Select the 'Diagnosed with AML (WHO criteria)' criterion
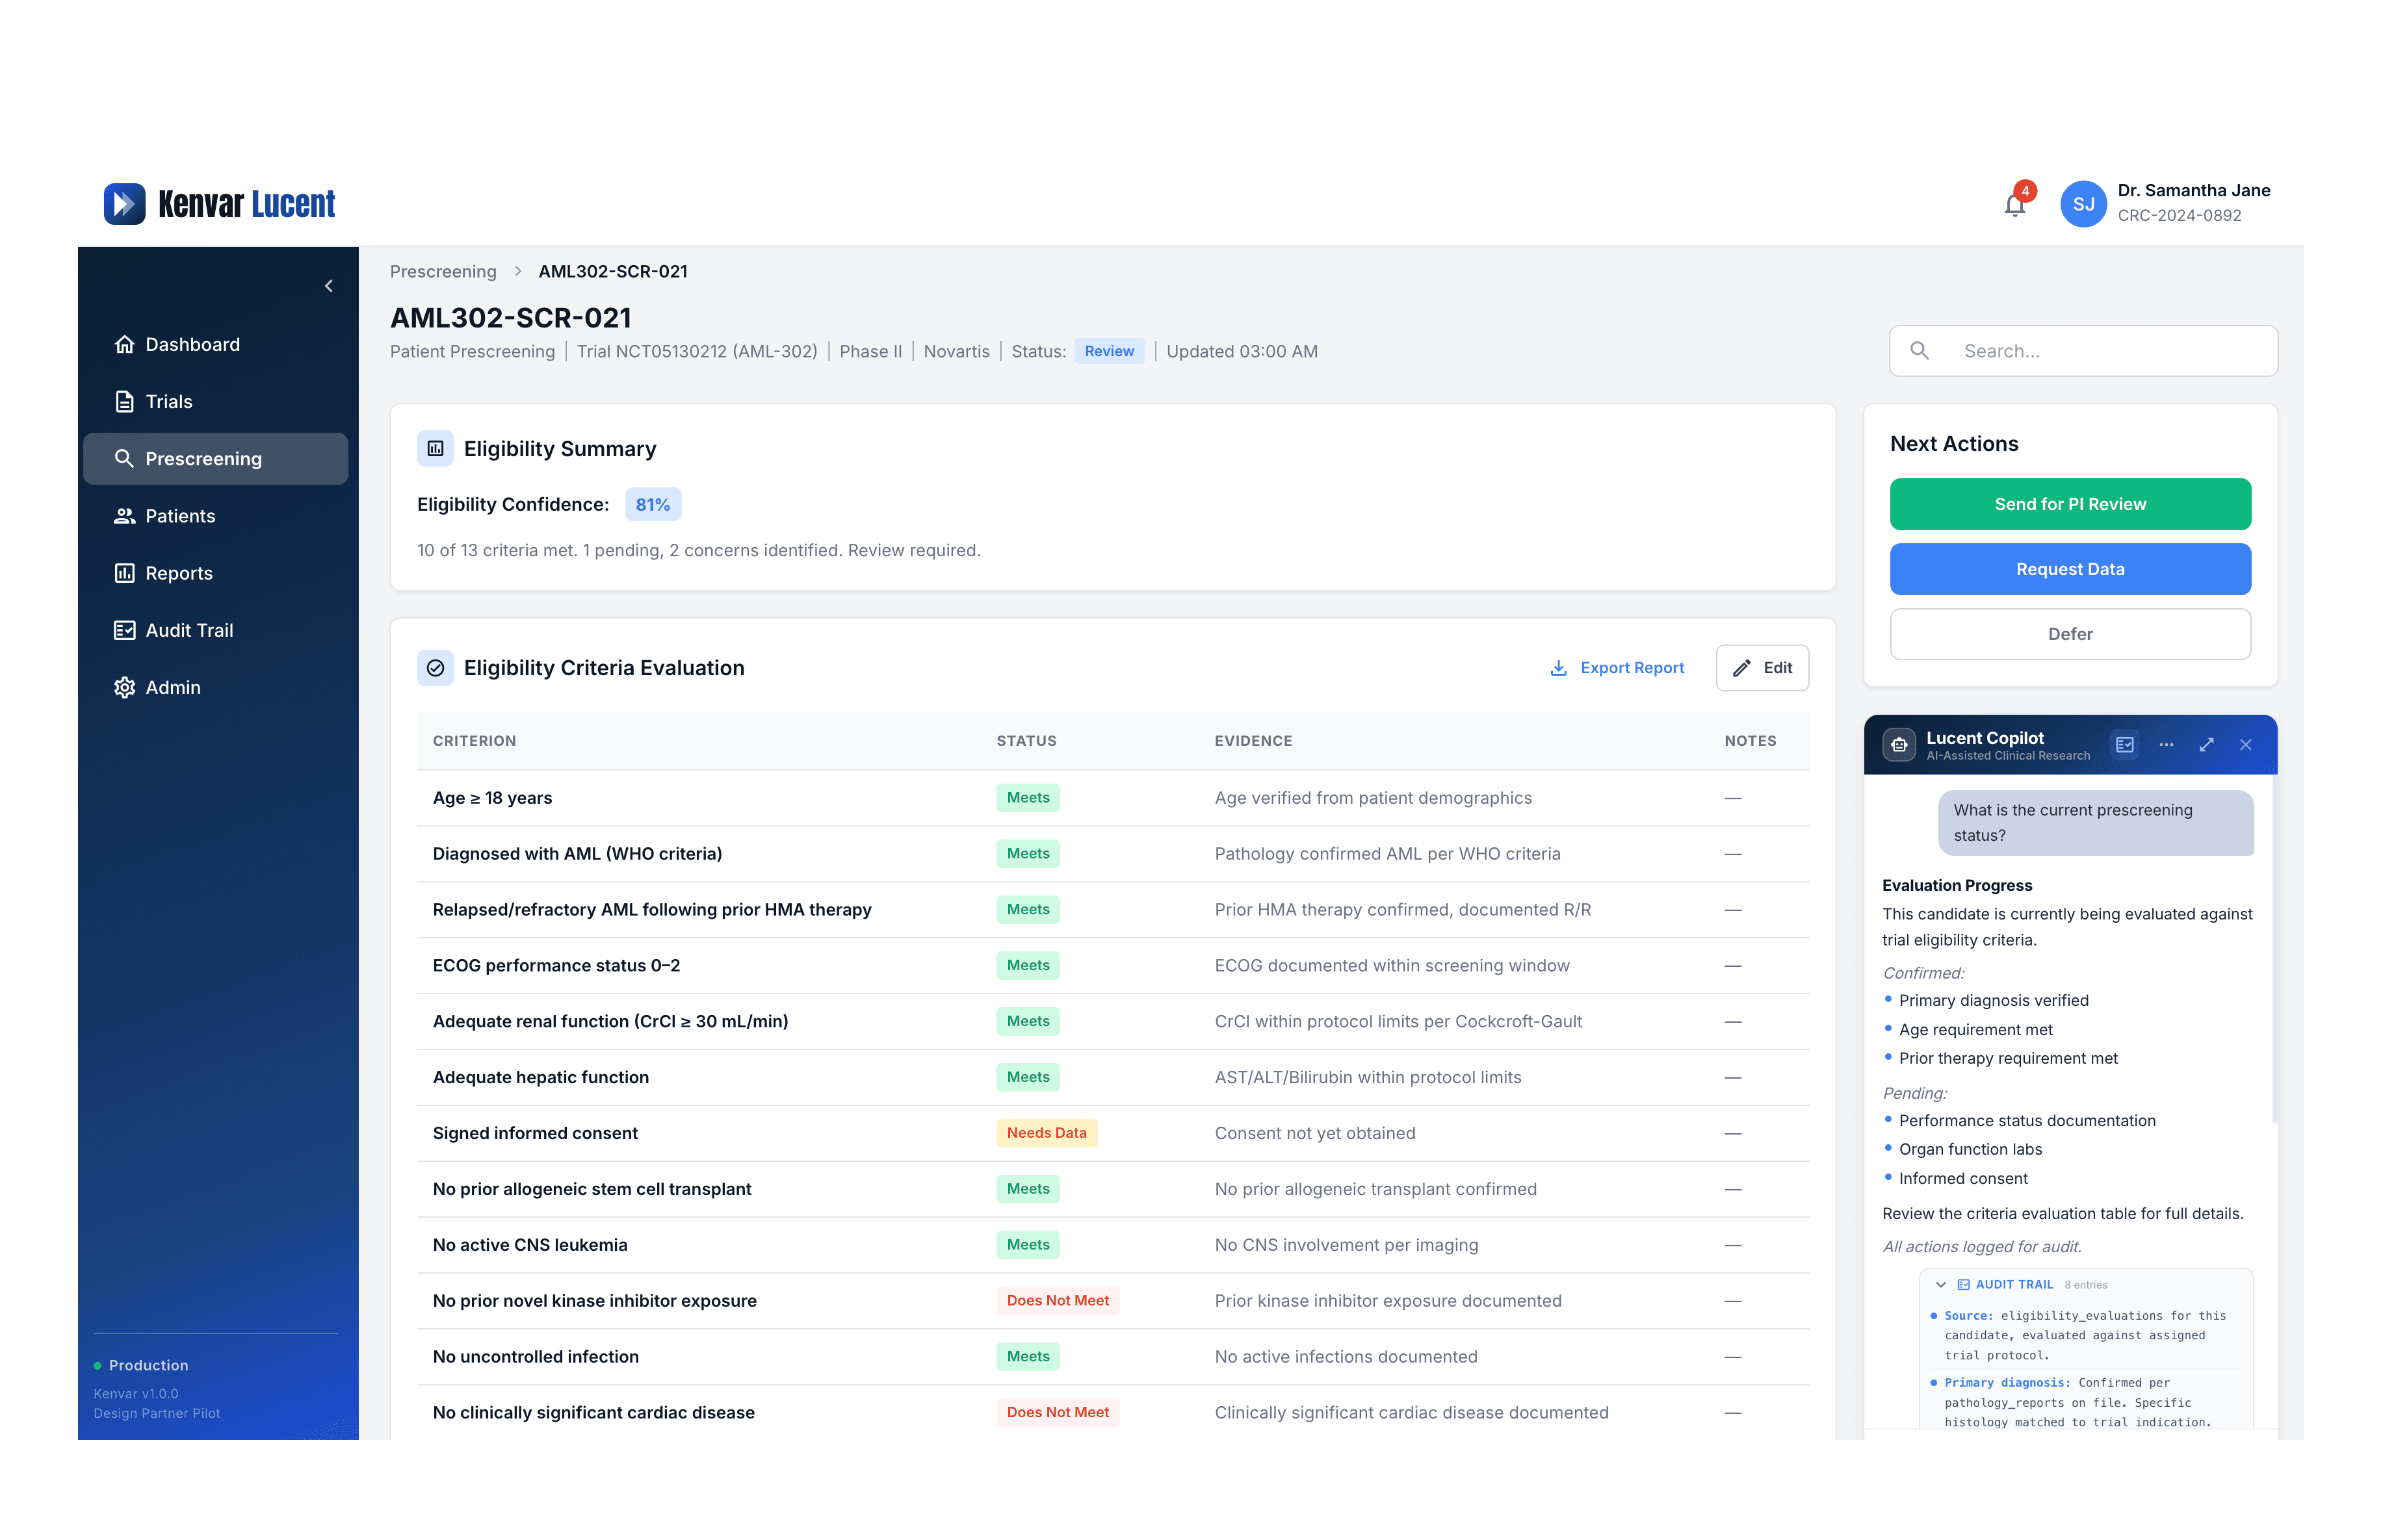The image size is (2383, 1540). (577, 854)
